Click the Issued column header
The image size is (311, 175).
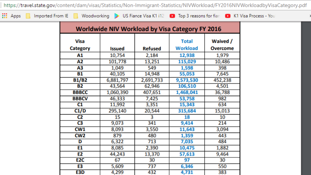click(117, 49)
